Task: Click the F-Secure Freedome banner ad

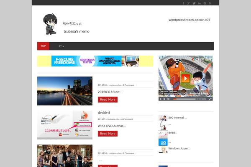Action: click(x=95, y=61)
